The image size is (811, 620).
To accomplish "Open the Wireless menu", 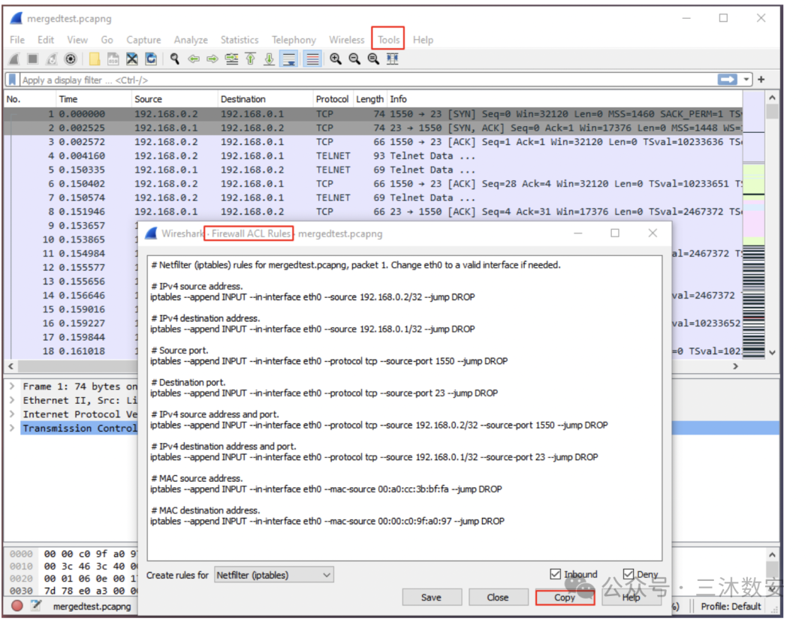I will (346, 40).
